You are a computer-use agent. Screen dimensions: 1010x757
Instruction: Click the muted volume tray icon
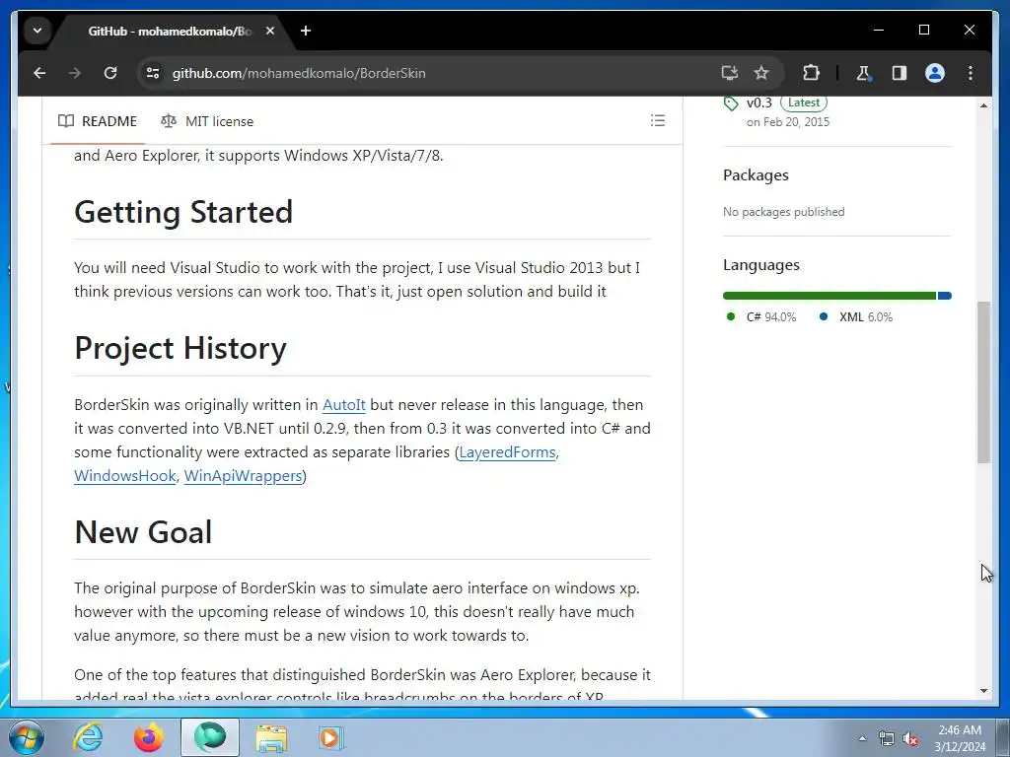pos(910,739)
